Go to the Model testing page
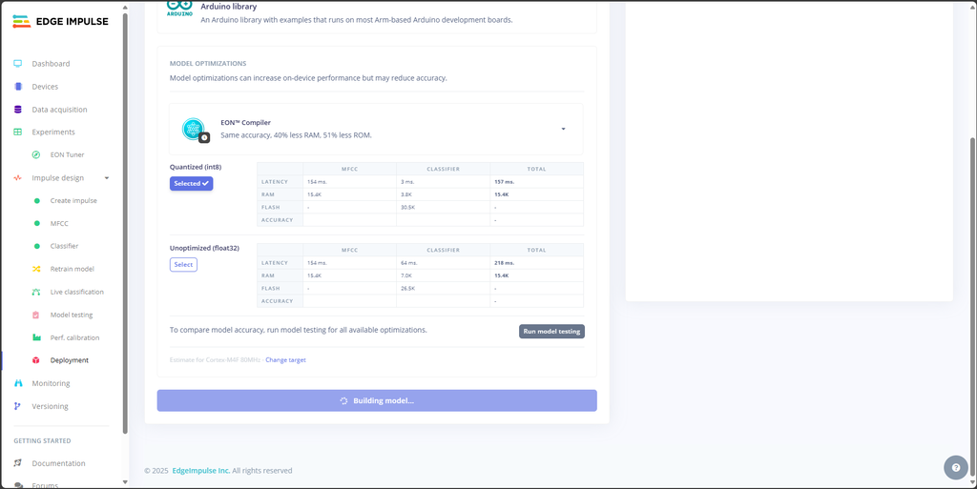This screenshot has height=489, width=977. click(72, 315)
